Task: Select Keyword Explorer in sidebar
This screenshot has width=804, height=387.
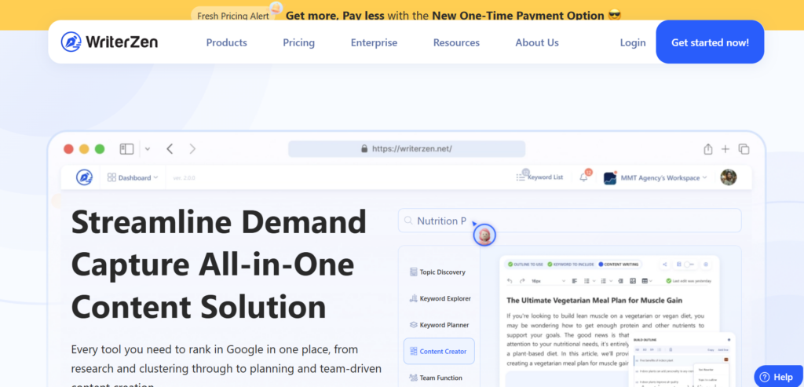Action: 440,298
